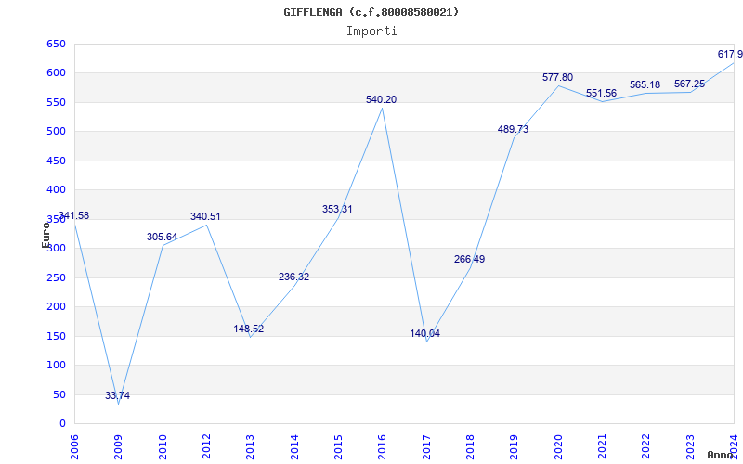Select the 2015 x-axis label
Viewport: 743px width, 464px height.
[338, 447]
